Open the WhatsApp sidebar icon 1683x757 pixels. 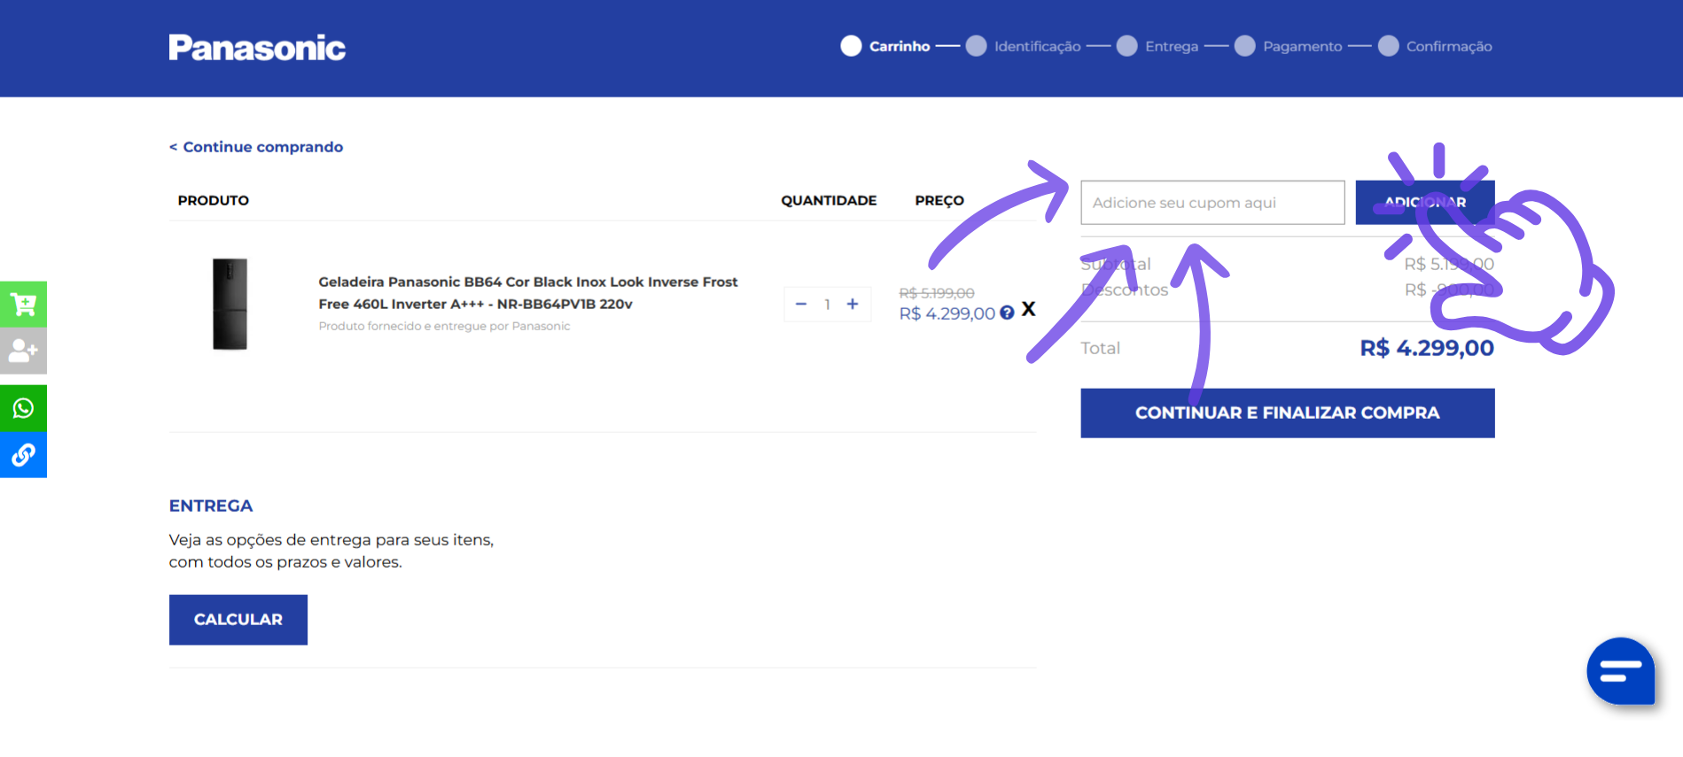point(23,408)
